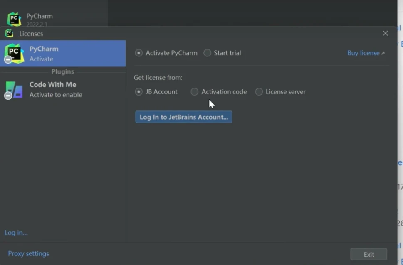
Task: Select the Activate PyCharm radio button
Action: pos(139,53)
